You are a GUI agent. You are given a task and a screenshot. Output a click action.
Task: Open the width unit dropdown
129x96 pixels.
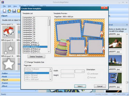[80, 71]
